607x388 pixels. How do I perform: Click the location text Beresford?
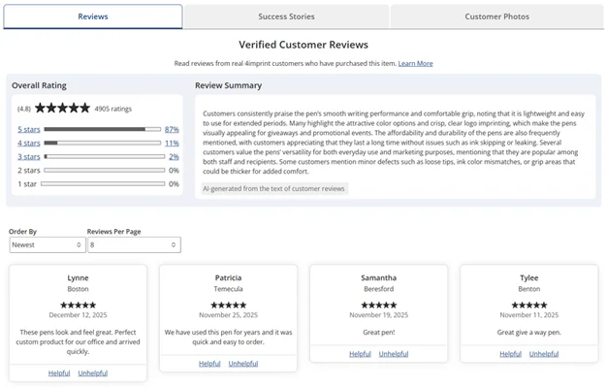[378, 289]
